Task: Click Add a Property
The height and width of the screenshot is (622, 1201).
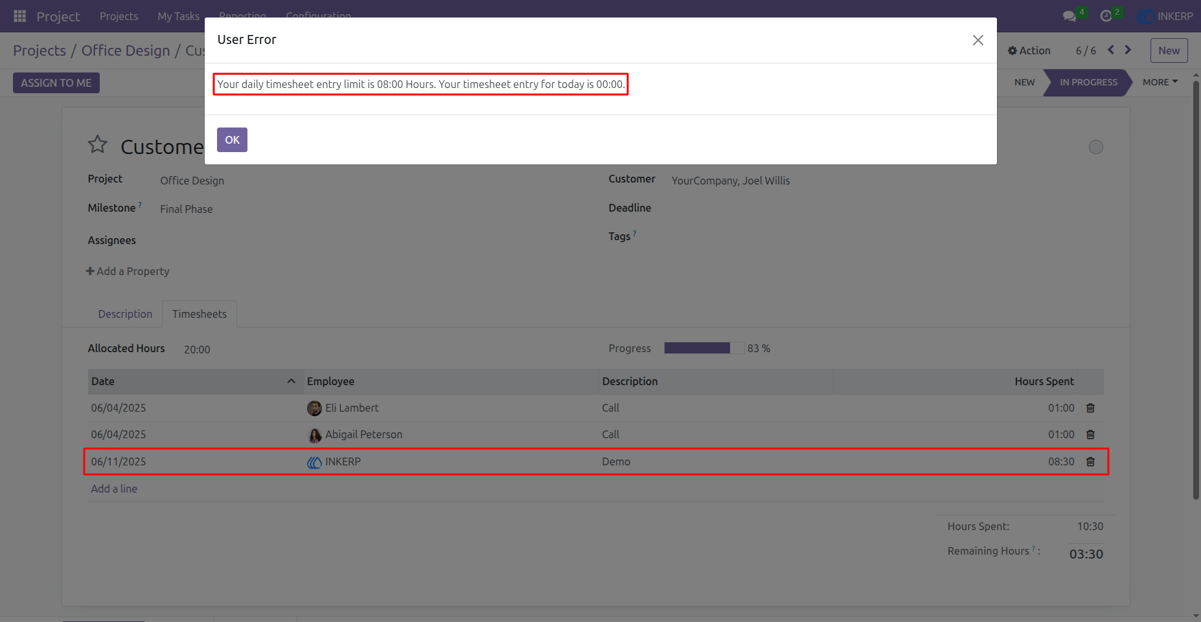Action: (128, 271)
